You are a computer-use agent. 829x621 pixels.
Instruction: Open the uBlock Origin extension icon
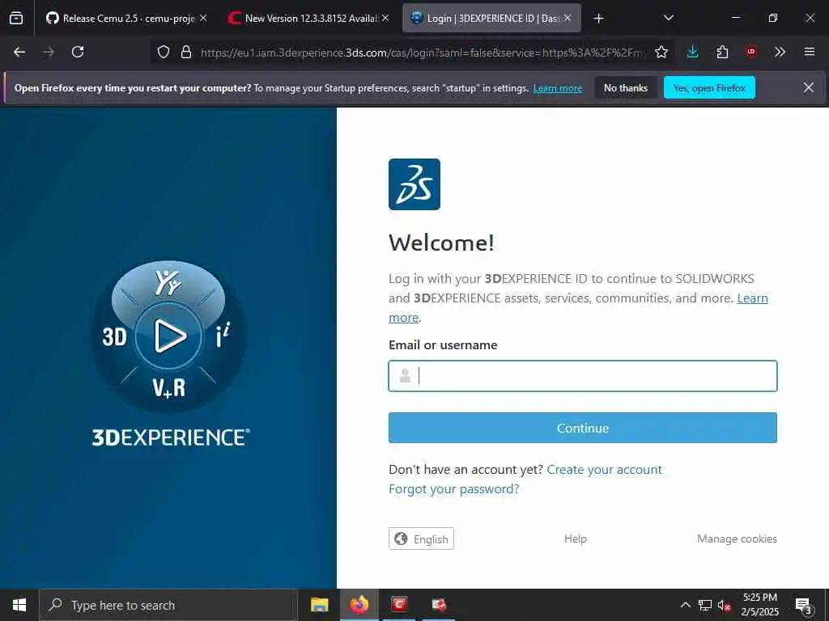click(x=751, y=52)
